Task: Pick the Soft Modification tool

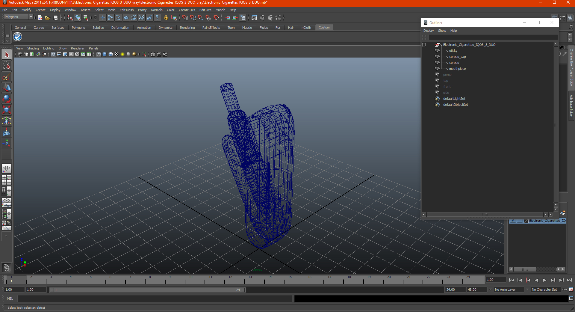Action: click(7, 132)
